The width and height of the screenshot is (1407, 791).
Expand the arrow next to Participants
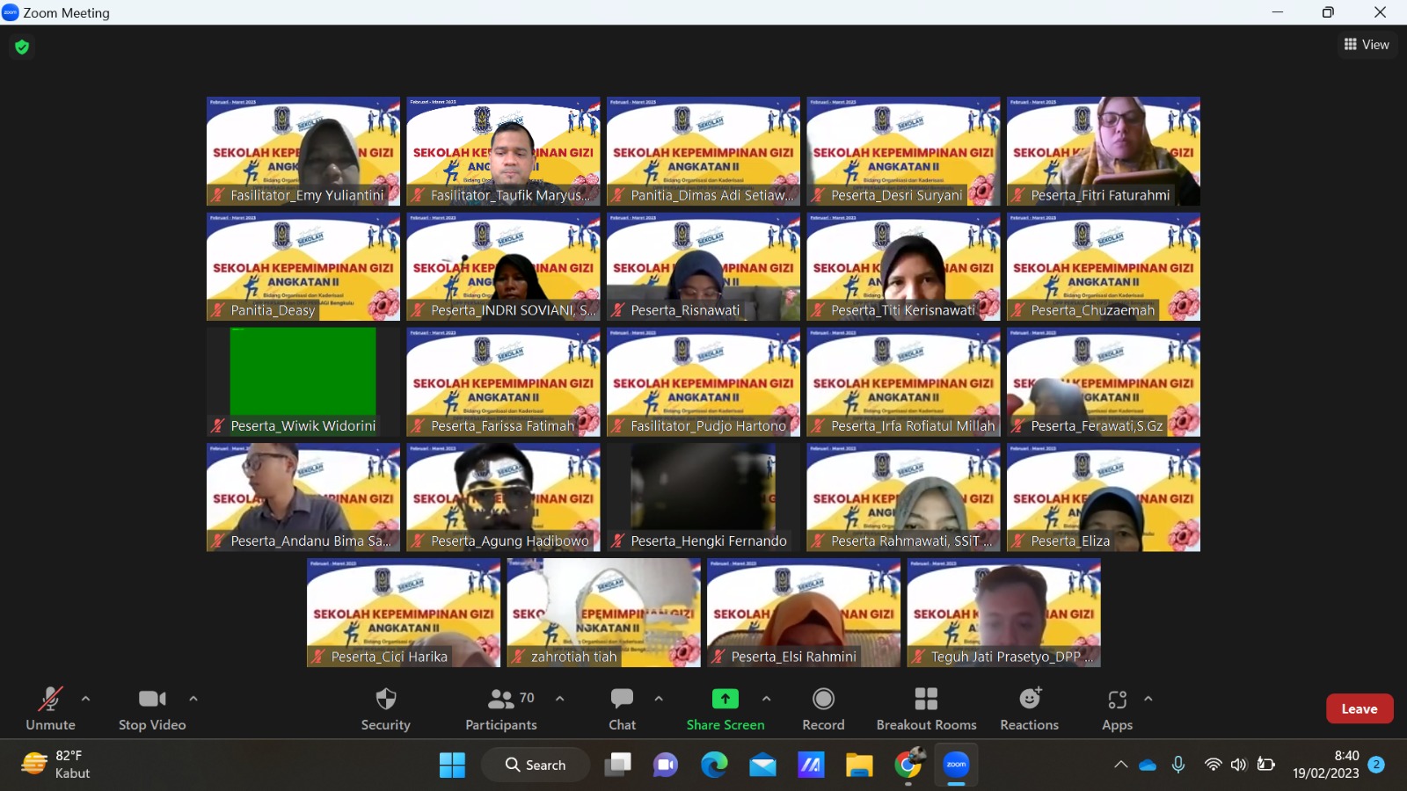(x=559, y=699)
